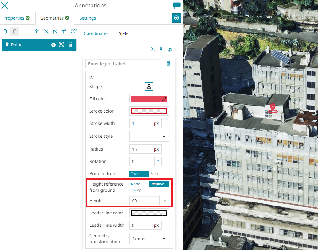Add a new point geometry
The width and height of the screenshot is (318, 250).
coord(37,31)
